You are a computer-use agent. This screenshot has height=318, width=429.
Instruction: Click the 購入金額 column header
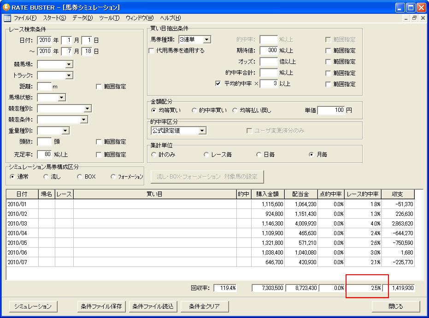coord(268,194)
